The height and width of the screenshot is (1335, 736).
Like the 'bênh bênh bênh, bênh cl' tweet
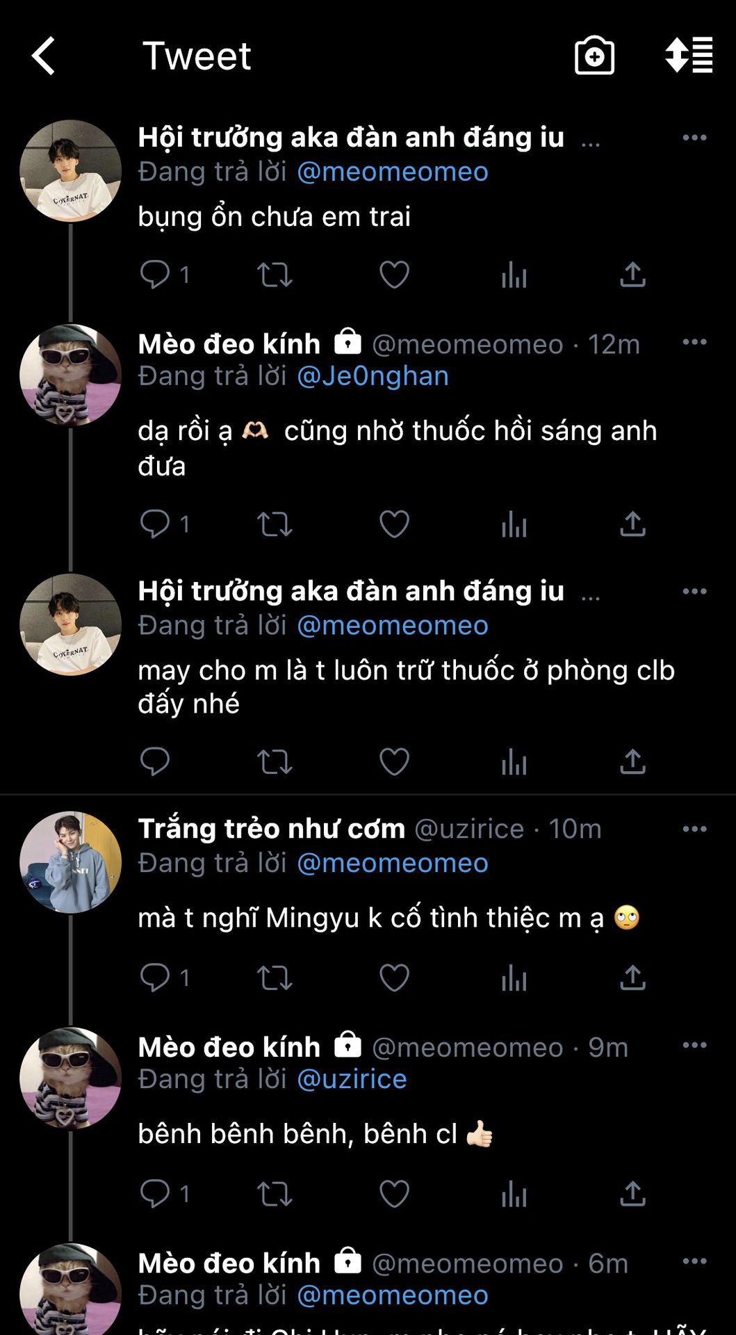pos(394,1194)
